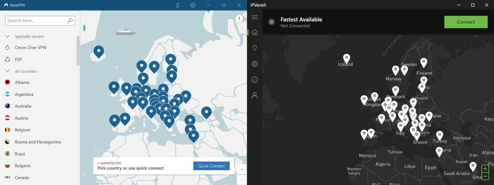Screen dimensions: 494x185
Task: Open the IPVanish hamburger menu
Action: click(x=255, y=17)
